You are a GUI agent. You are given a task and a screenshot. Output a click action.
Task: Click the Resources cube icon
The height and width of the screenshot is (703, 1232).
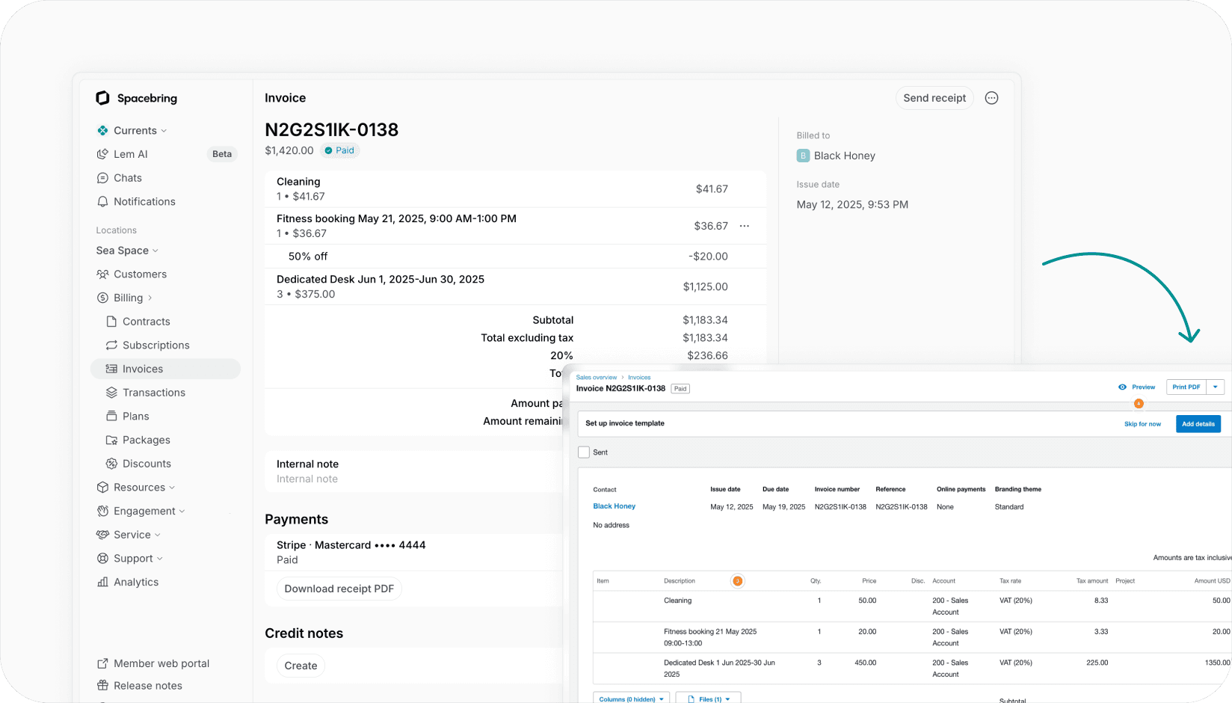tap(102, 488)
